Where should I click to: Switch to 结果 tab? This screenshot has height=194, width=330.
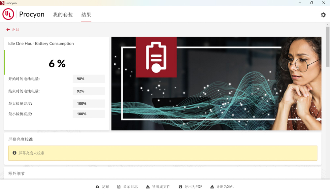[x=86, y=15]
